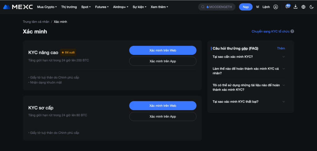Choose 'Xác minh trên App' for KYC sơ cấp

click(163, 116)
